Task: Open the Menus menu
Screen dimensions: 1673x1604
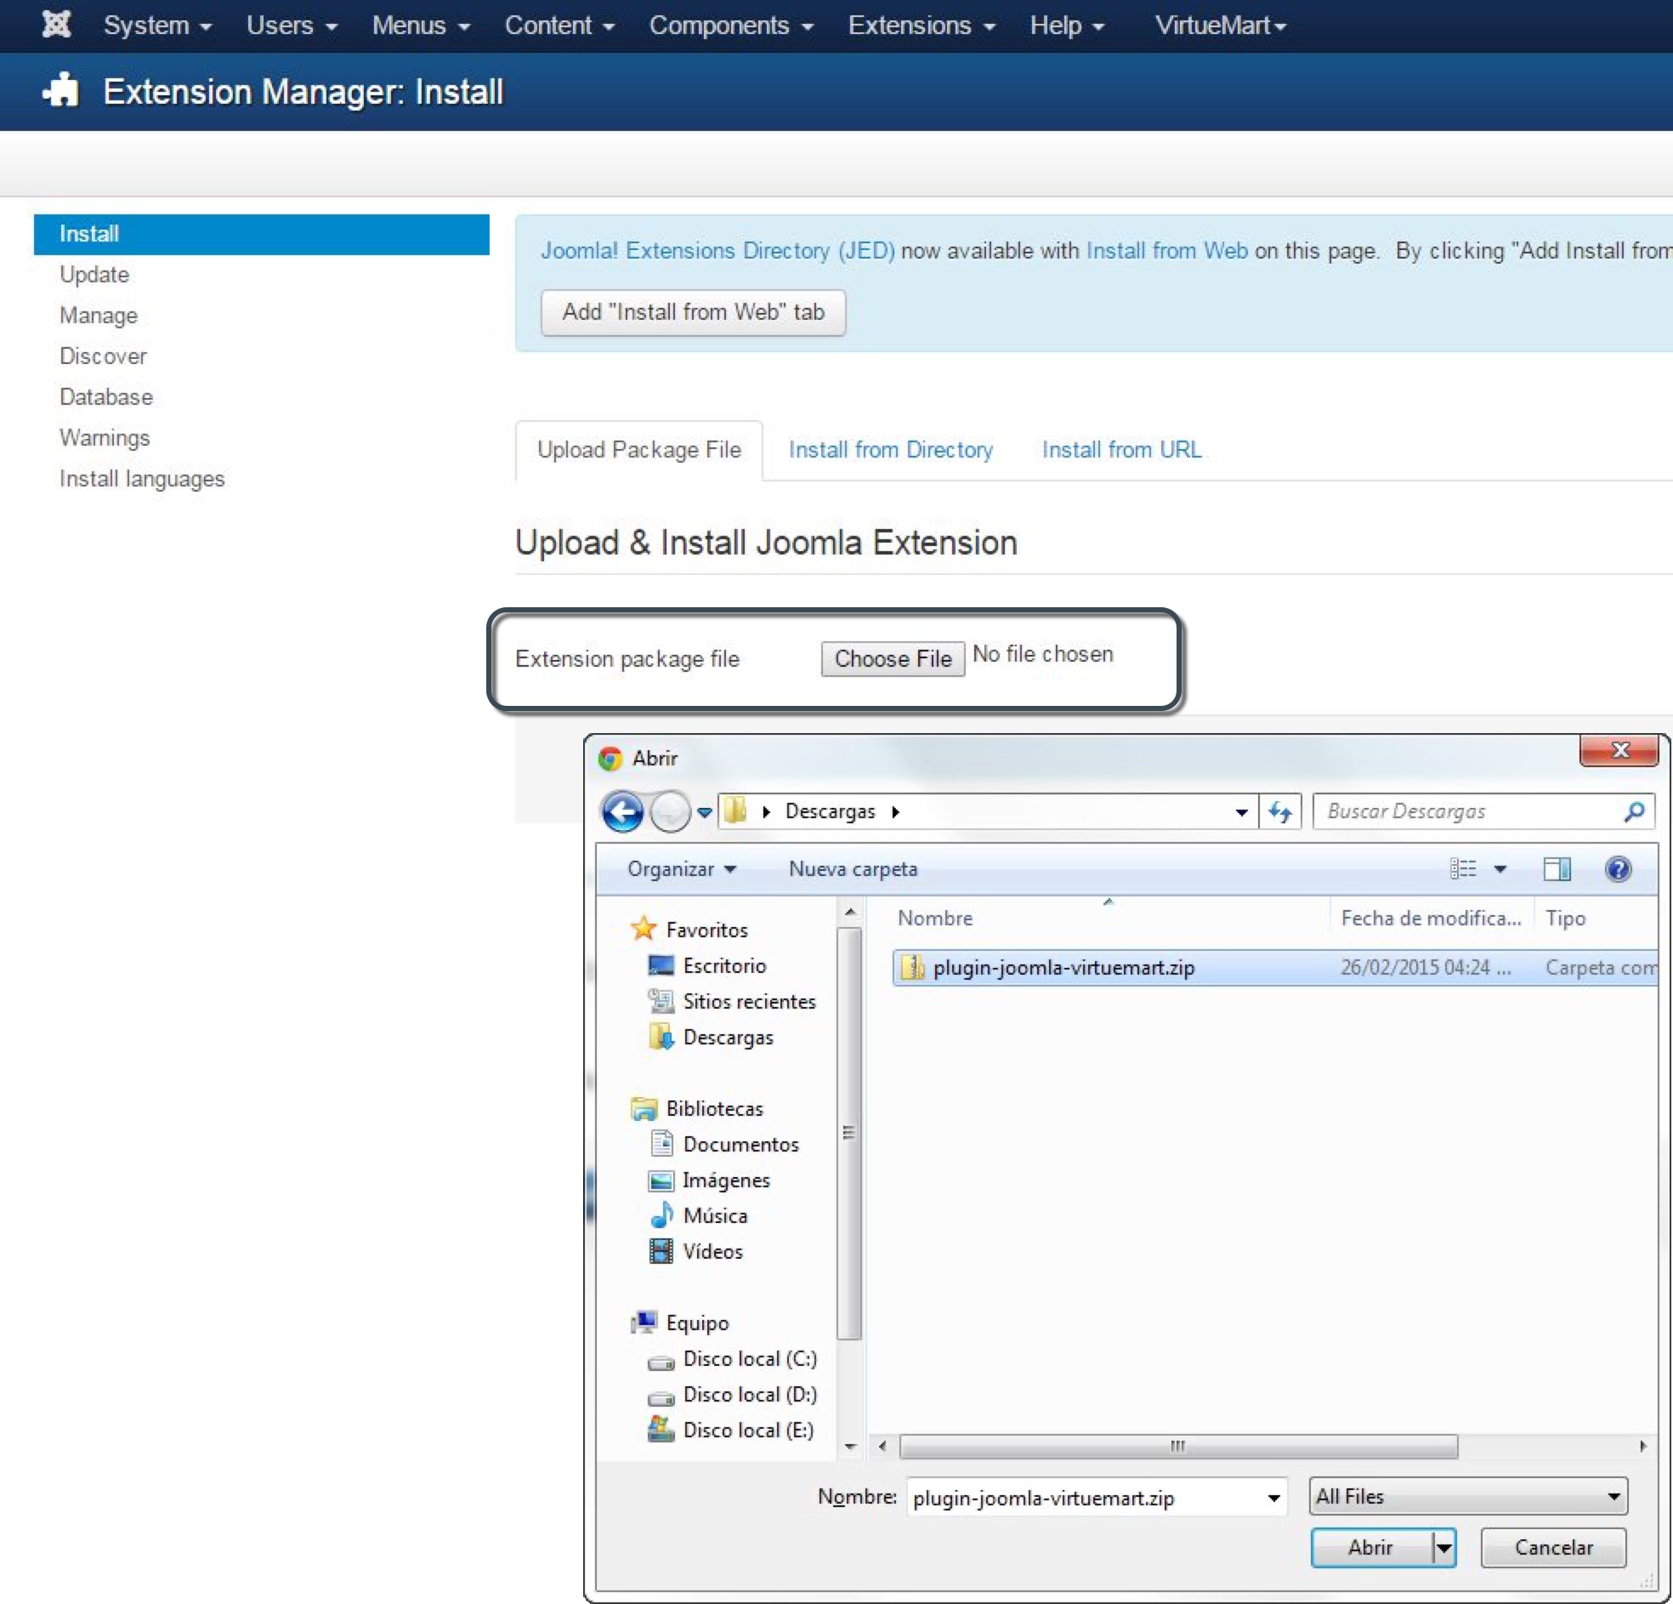Action: point(421,25)
